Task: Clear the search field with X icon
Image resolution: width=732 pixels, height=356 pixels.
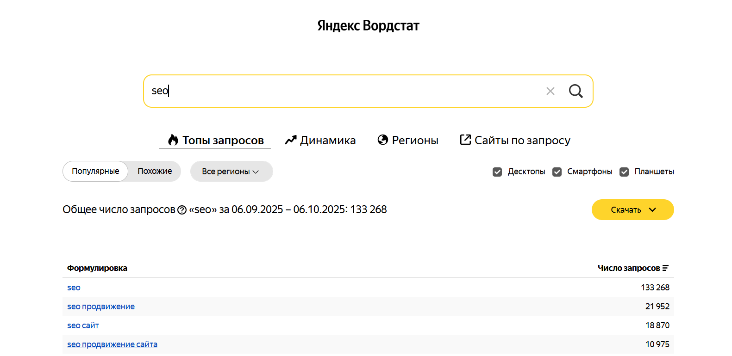Action: [550, 91]
